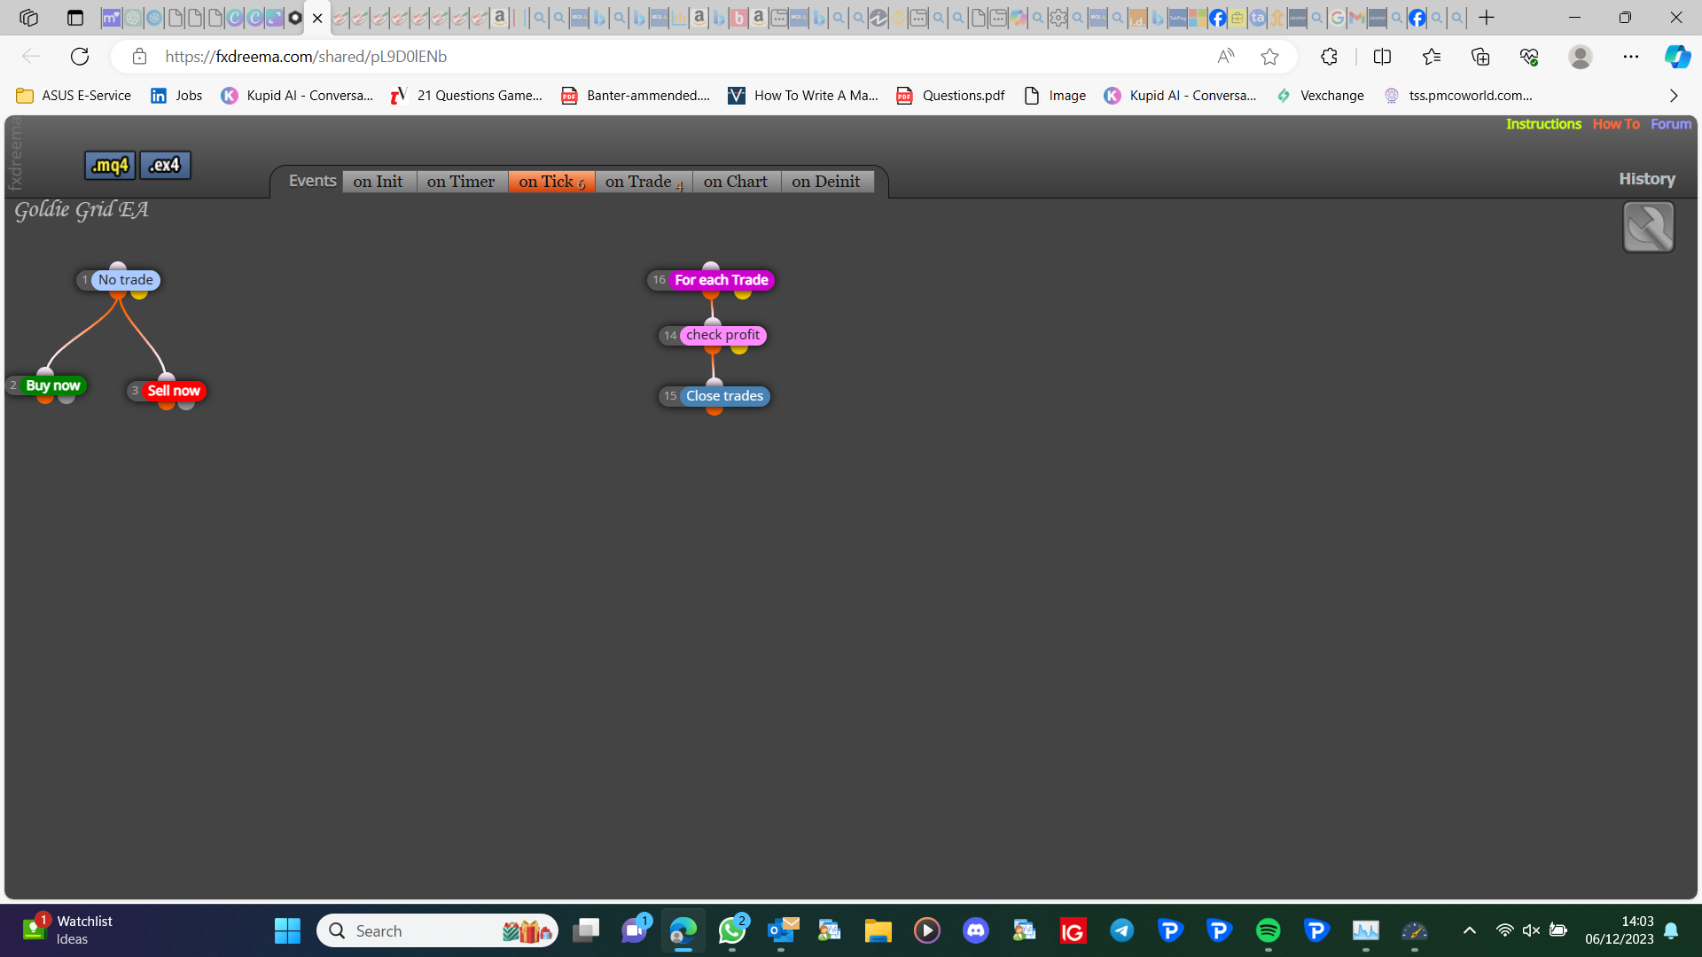Open the on Trade tab
Viewport: 1702px width, 957px height.
click(x=644, y=181)
